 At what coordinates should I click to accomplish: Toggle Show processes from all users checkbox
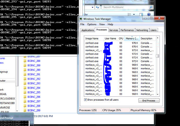pos(85,100)
